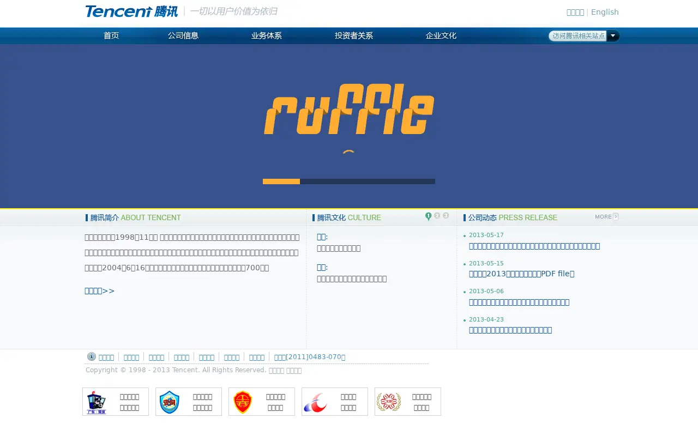Click the Ruffle loading spinner
This screenshot has width=698, height=436.
coord(349,152)
